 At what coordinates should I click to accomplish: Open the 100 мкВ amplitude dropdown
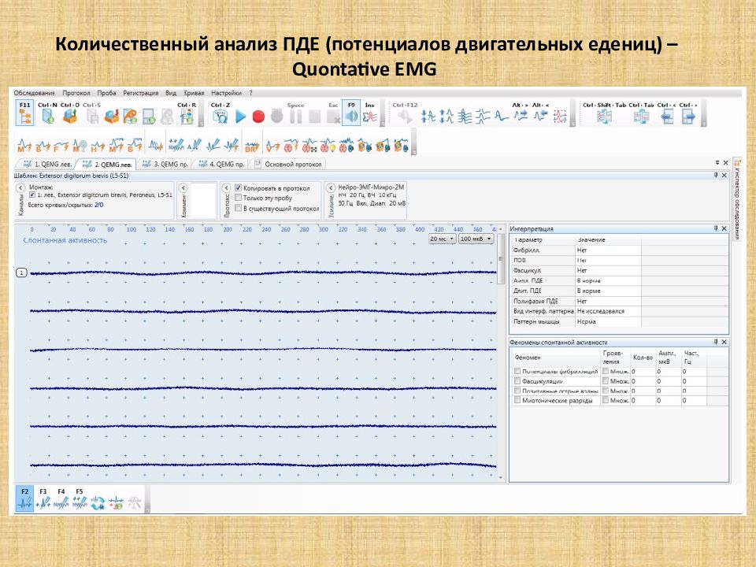click(476, 239)
